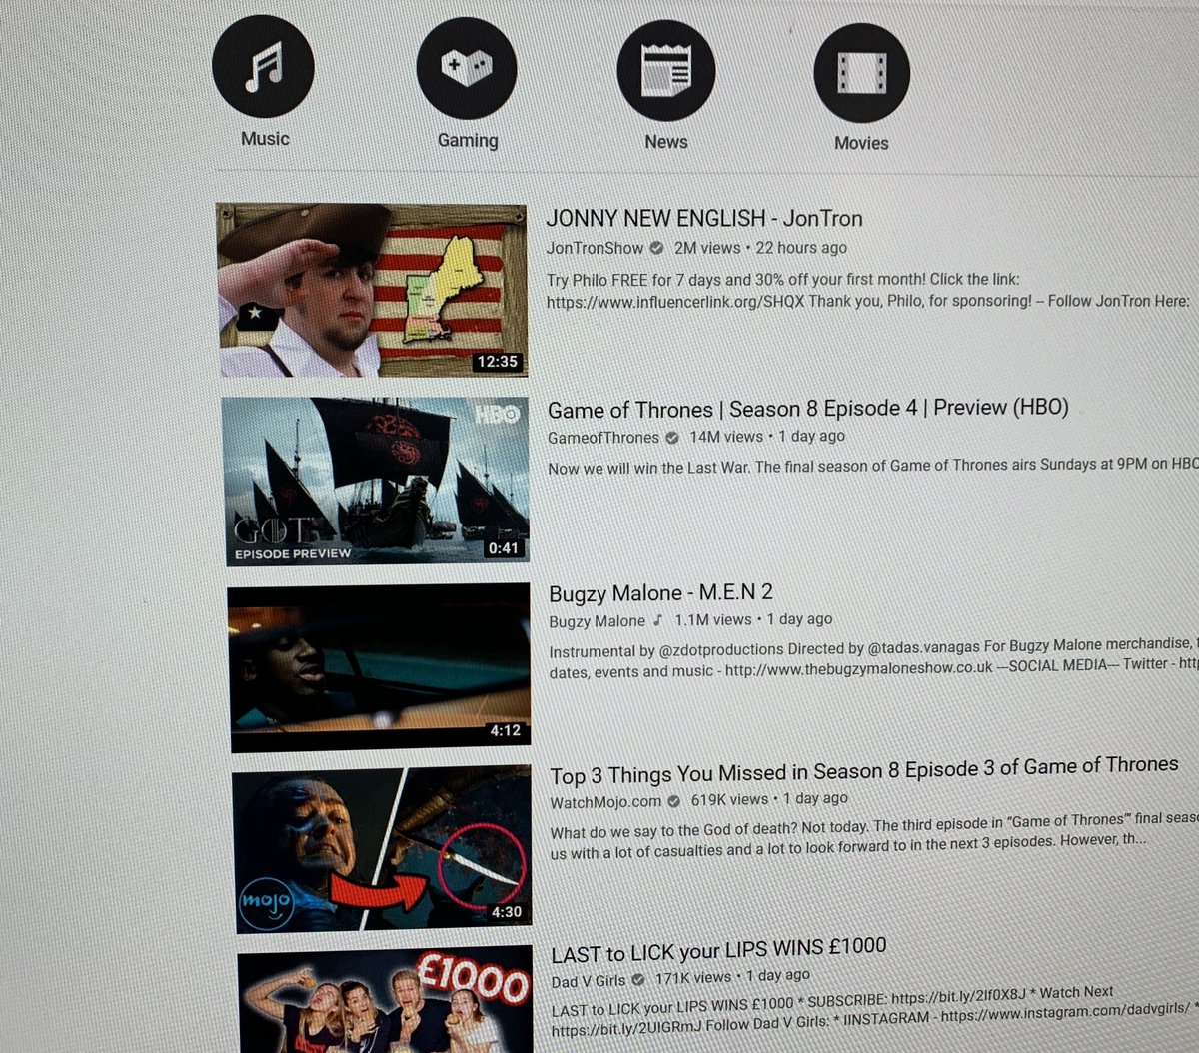Visit the JonTronShow channel
This screenshot has width=1199, height=1053.
tap(595, 248)
